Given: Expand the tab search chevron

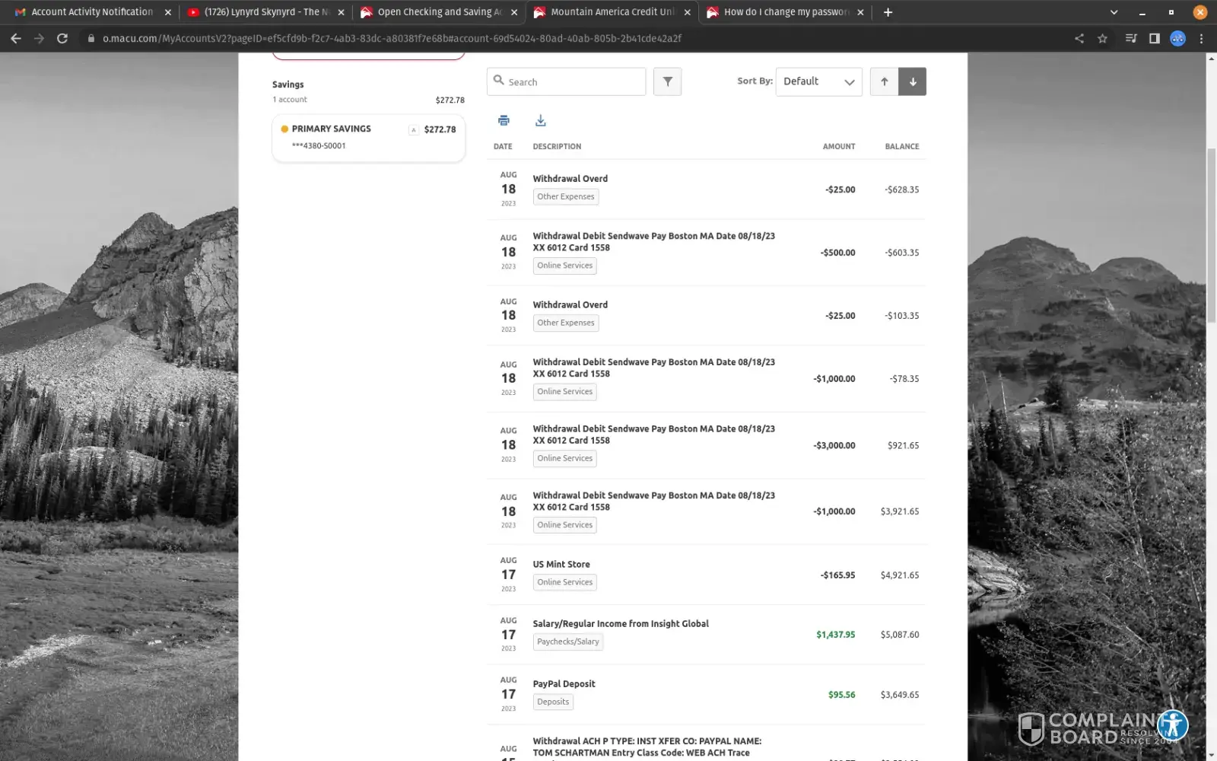Looking at the screenshot, I should tap(1114, 12).
